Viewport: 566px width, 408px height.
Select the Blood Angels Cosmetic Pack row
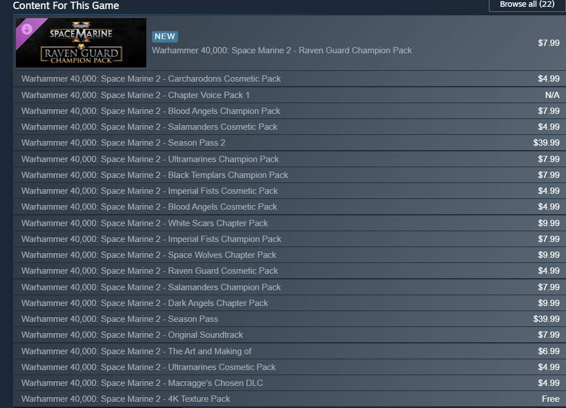[x=289, y=207]
